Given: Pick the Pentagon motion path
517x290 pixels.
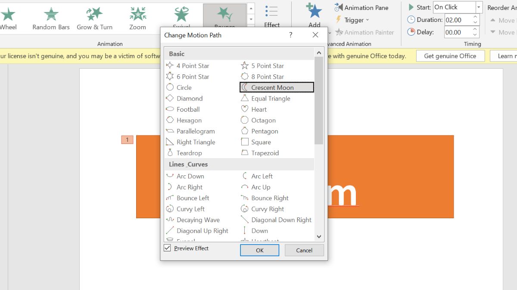Looking at the screenshot, I should (x=259, y=131).
